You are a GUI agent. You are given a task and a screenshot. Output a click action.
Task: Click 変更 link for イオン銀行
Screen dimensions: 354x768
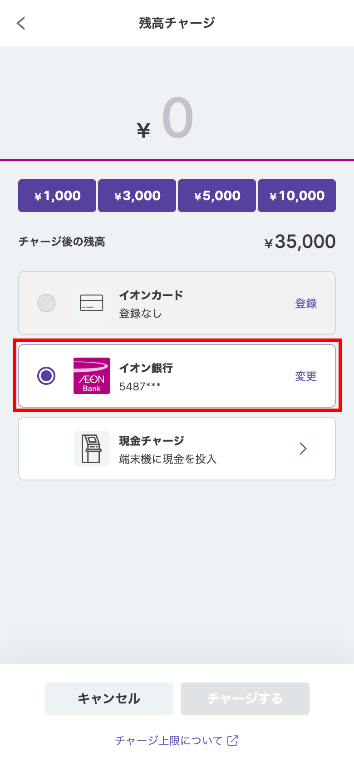306,376
